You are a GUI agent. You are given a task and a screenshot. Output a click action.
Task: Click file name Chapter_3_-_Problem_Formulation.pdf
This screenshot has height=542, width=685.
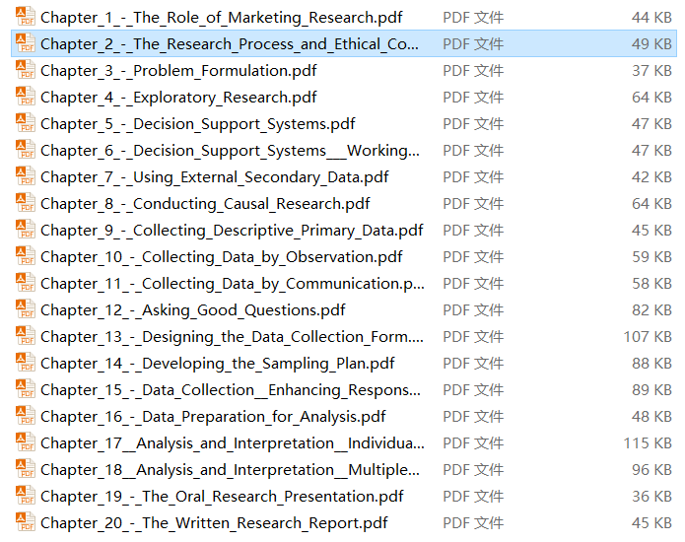click(x=178, y=71)
